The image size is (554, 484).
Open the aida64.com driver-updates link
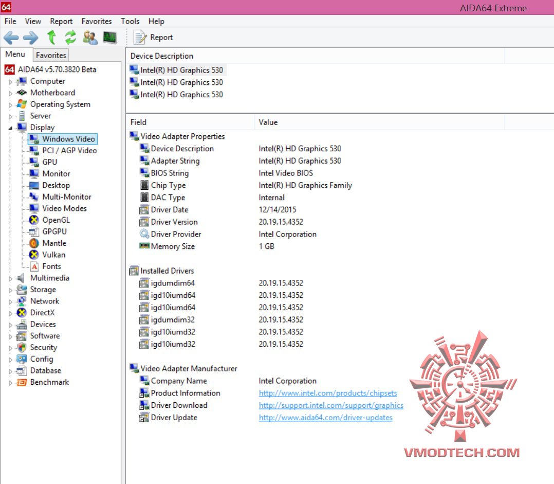pos(325,418)
